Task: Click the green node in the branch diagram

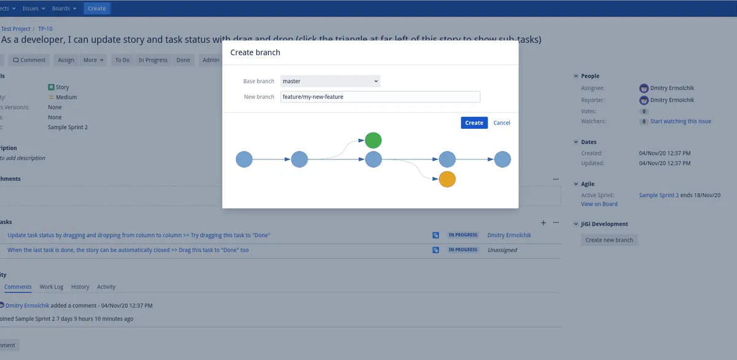Action: tap(373, 140)
